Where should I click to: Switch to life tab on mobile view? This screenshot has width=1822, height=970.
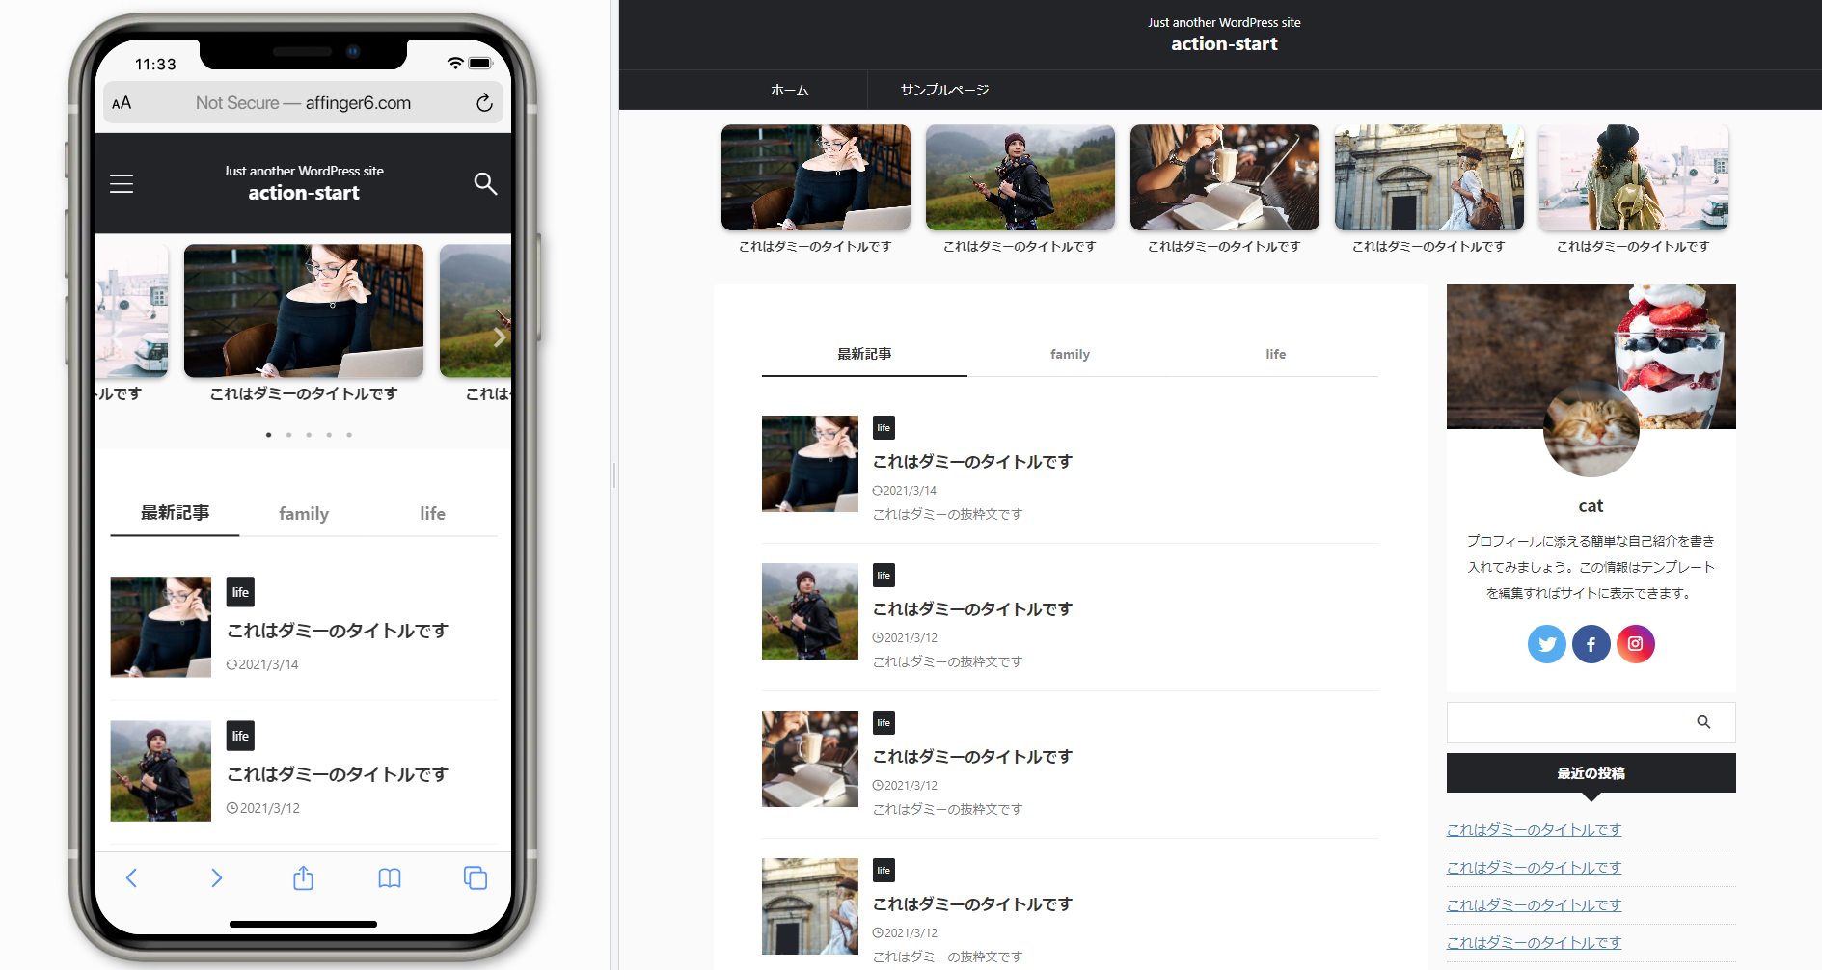click(432, 514)
